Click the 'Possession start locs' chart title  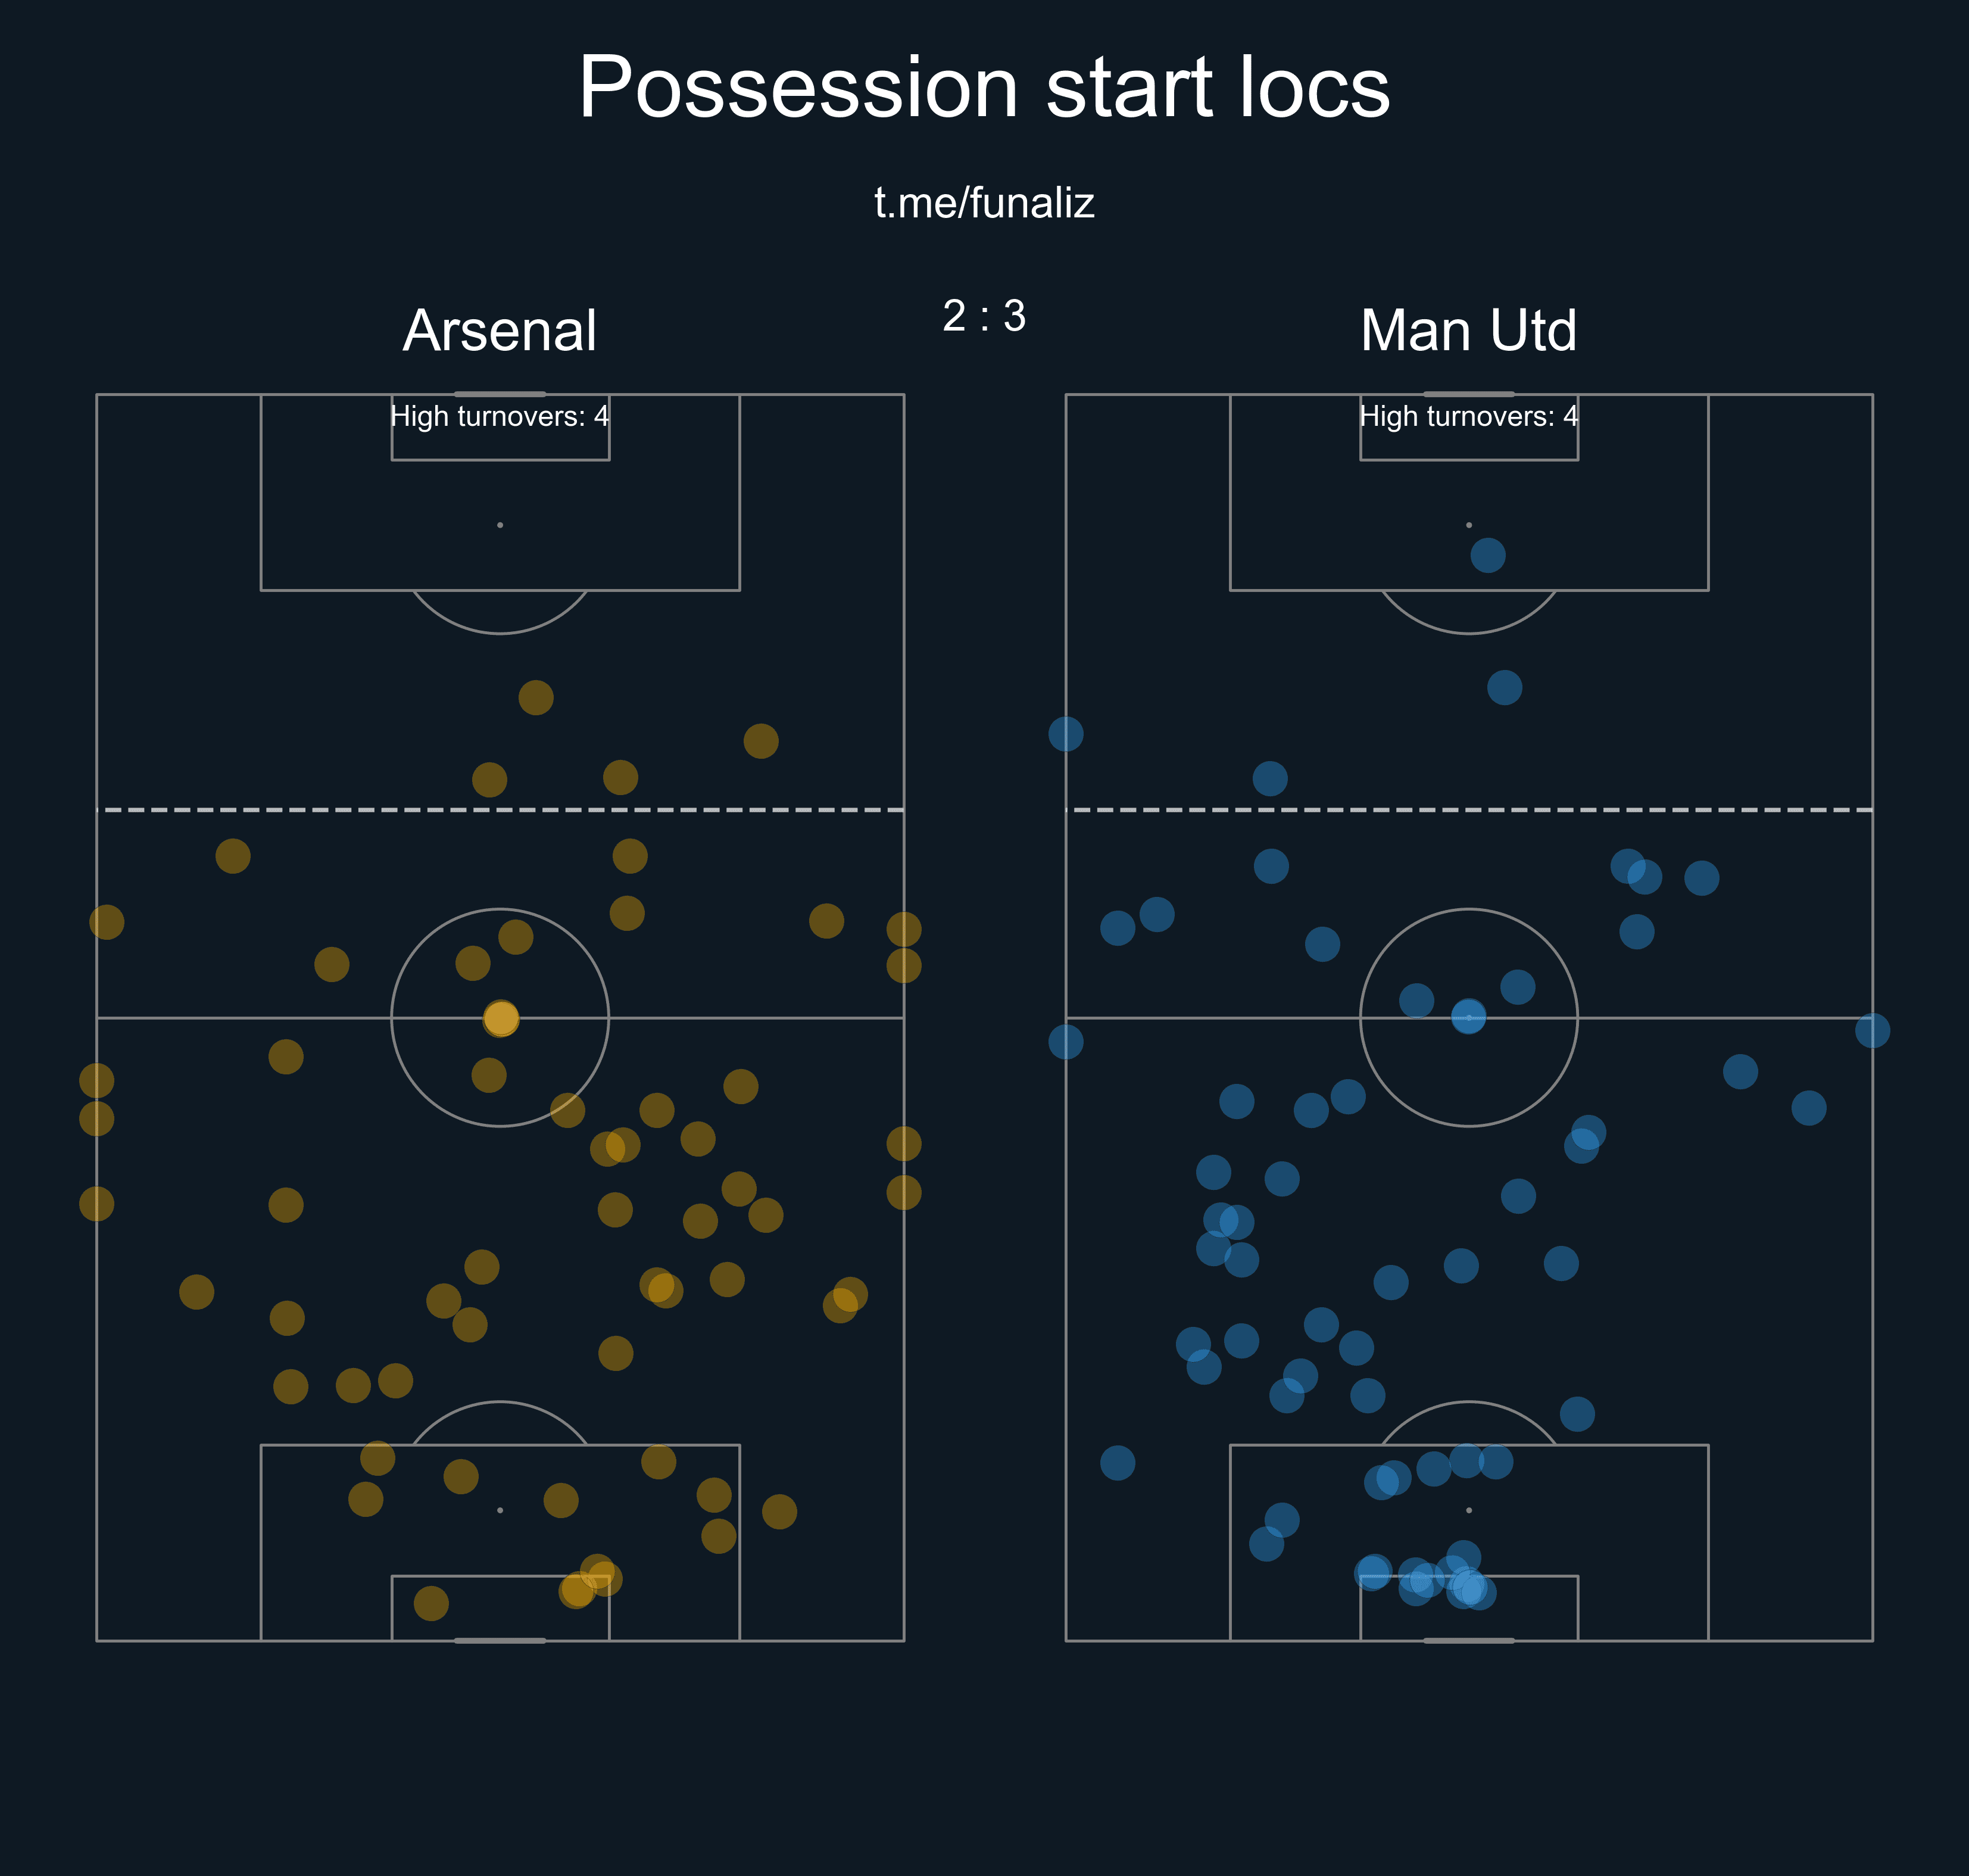pos(984,88)
